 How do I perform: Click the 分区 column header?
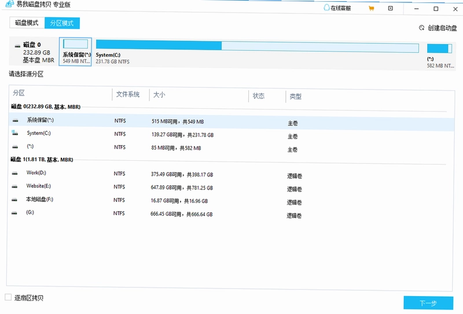coord(19,93)
